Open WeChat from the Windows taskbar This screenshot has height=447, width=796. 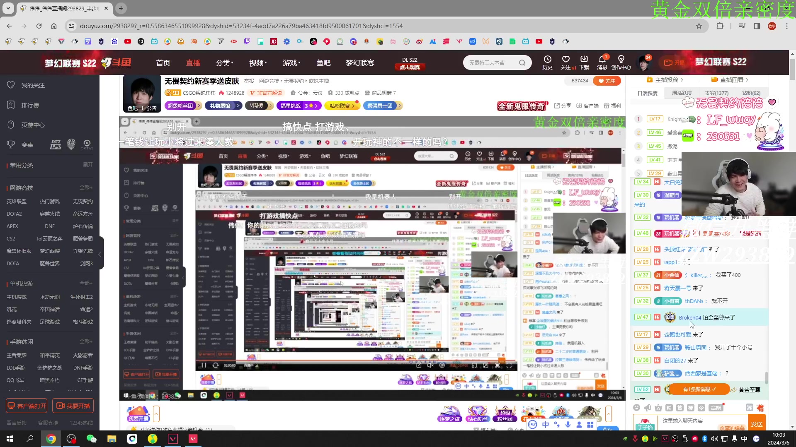point(91,439)
